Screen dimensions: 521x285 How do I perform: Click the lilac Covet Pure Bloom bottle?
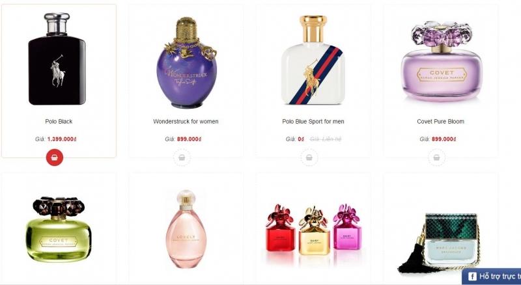coord(442,61)
